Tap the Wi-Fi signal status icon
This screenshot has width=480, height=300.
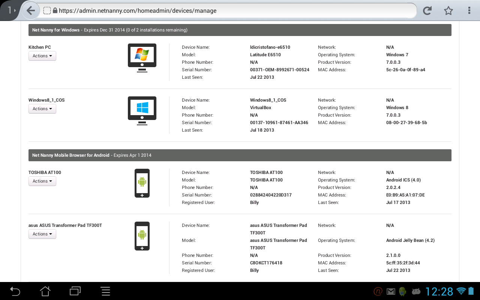click(461, 291)
